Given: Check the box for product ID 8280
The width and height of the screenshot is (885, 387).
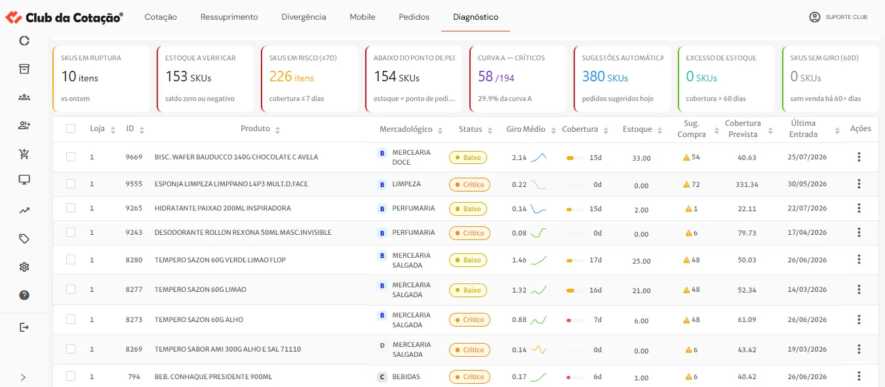Looking at the screenshot, I should [71, 259].
